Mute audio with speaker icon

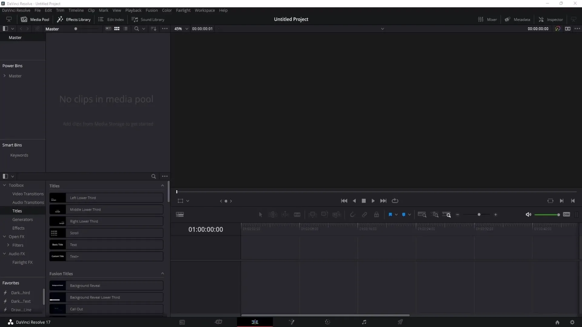528,215
